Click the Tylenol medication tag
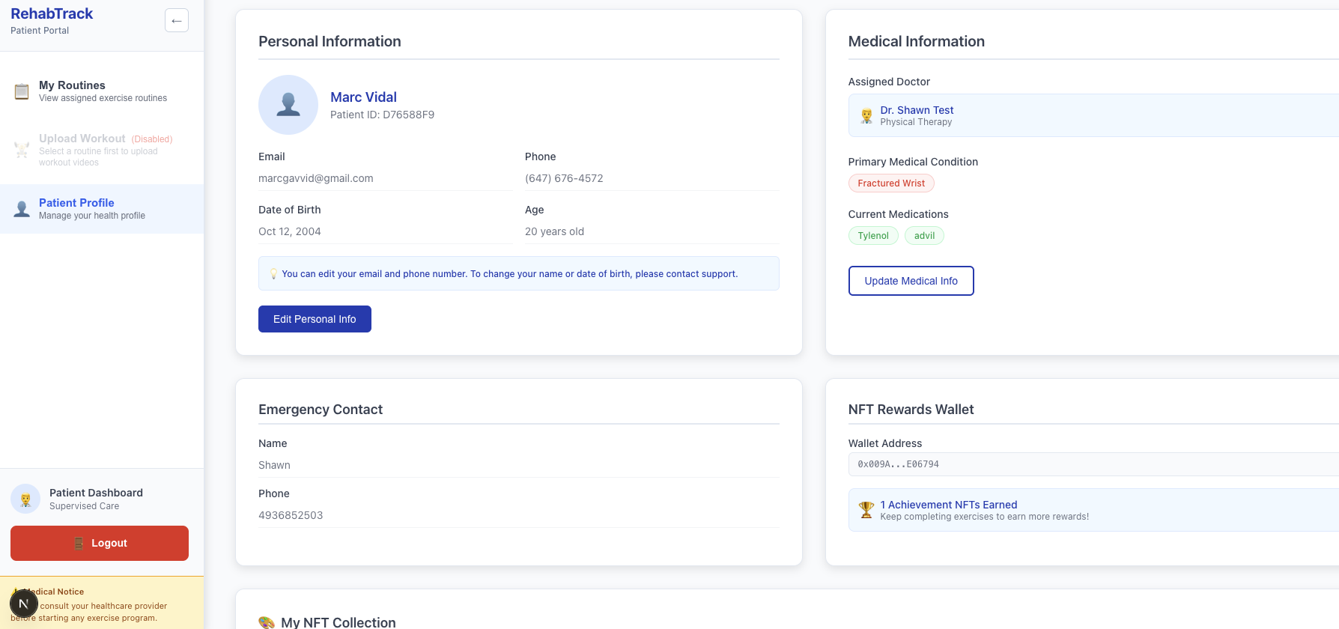Viewport: 1339px width, 629px height. pos(873,236)
